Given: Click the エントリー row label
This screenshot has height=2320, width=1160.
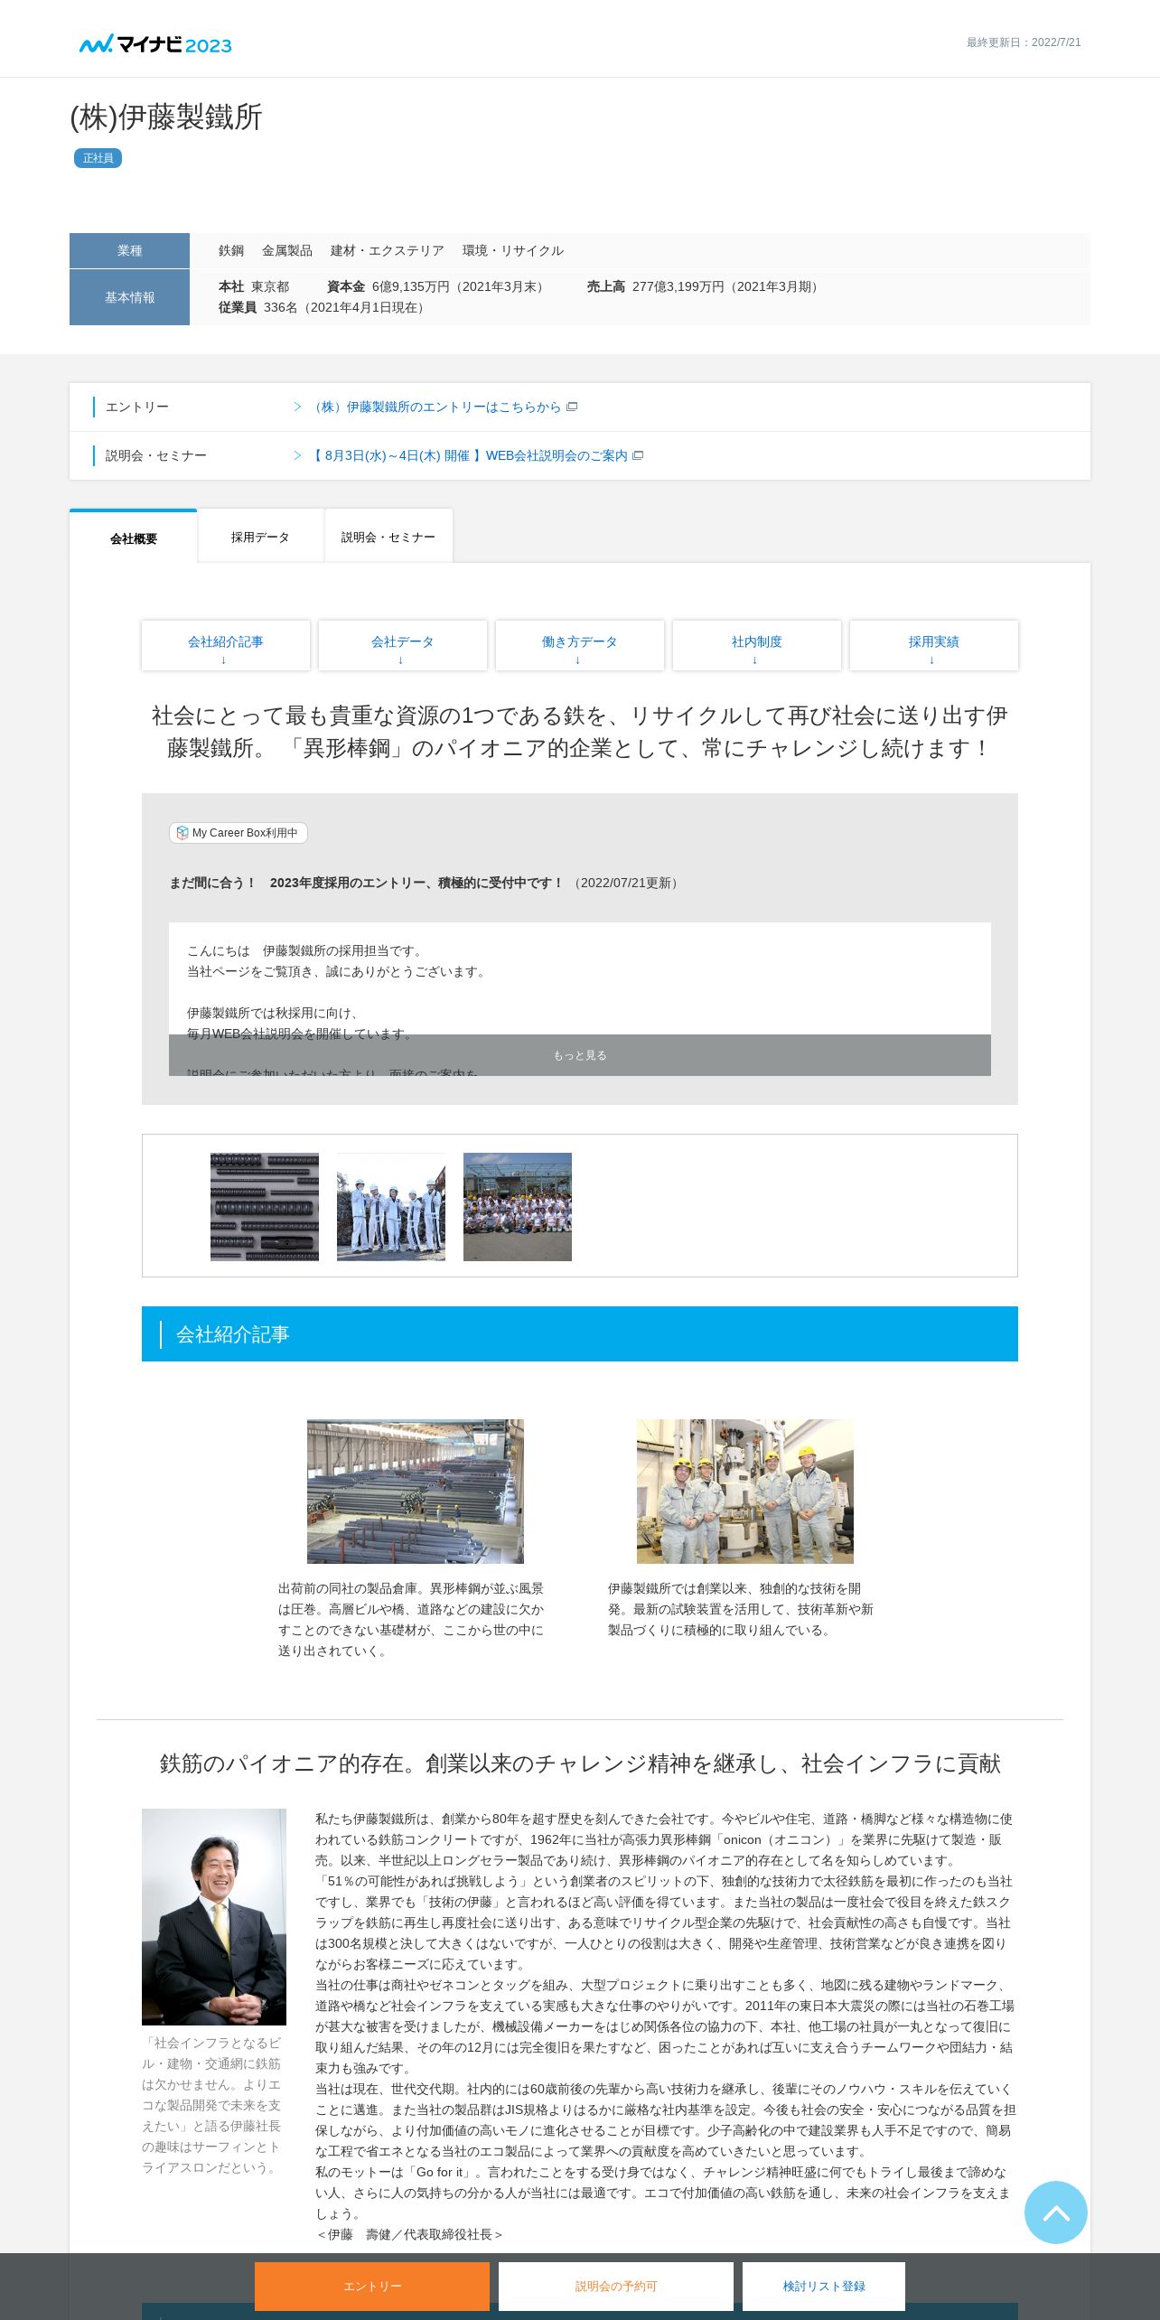Looking at the screenshot, I should coord(137,407).
